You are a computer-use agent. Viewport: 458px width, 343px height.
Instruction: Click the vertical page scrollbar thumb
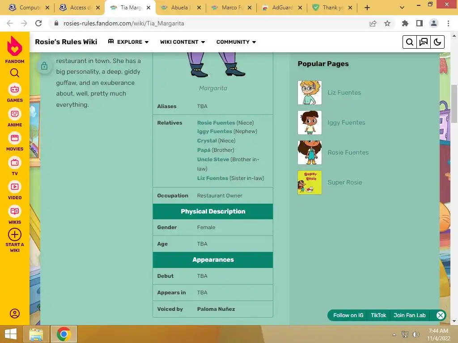tap(454, 104)
